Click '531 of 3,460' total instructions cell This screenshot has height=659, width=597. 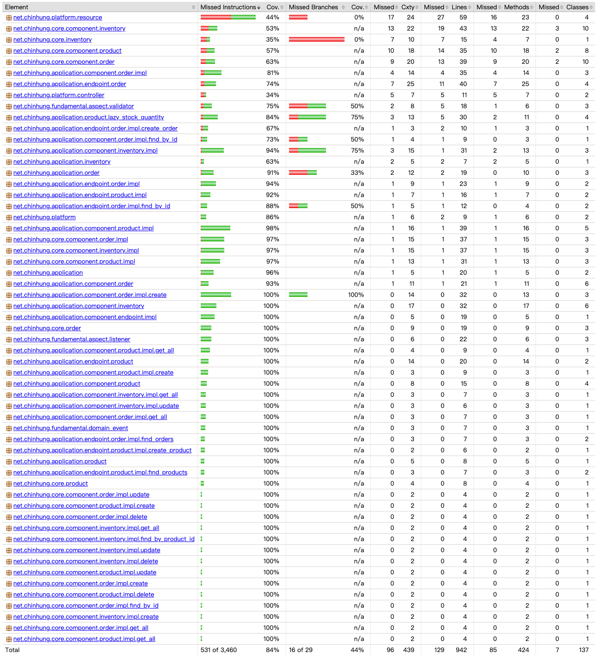click(219, 650)
